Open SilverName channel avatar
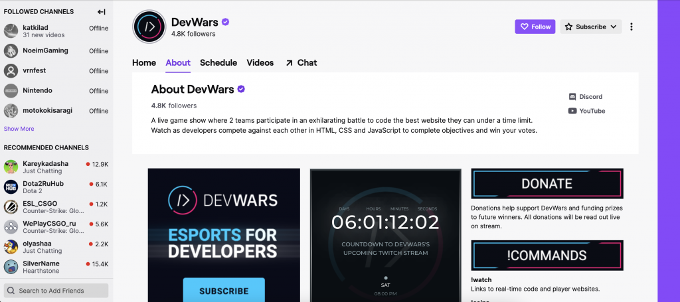680x302 pixels. 11,266
